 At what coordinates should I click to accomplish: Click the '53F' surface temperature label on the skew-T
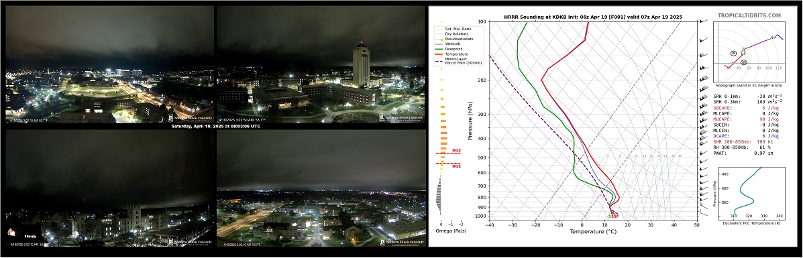[x=615, y=216]
